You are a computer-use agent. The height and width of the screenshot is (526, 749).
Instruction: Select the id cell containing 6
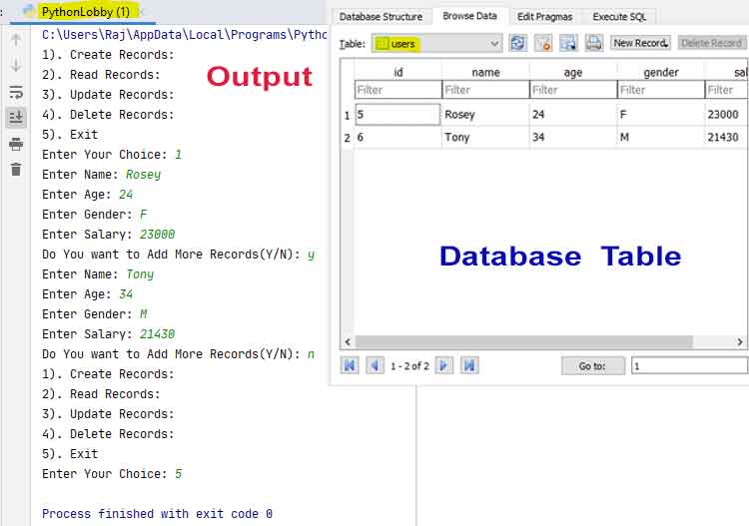pyautogui.click(x=397, y=138)
